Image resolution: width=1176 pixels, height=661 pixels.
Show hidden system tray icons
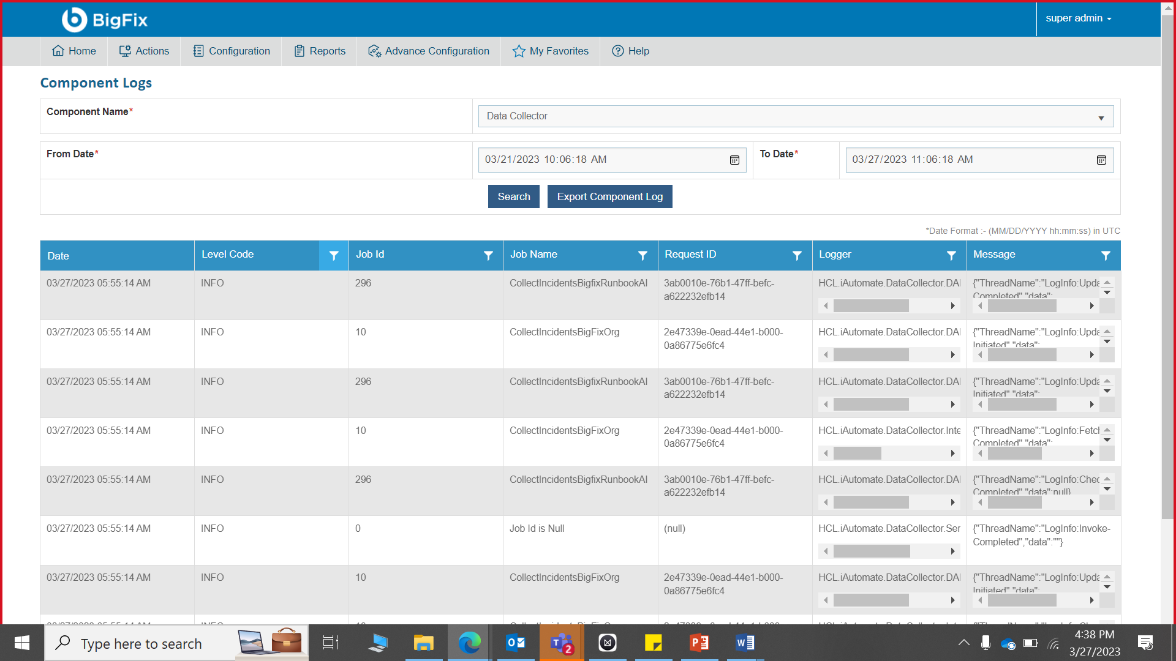click(x=963, y=643)
